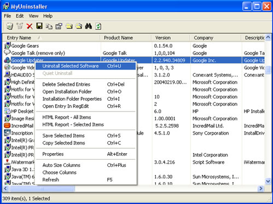Click the MyUninstaller title bar app icon

click(6, 7)
